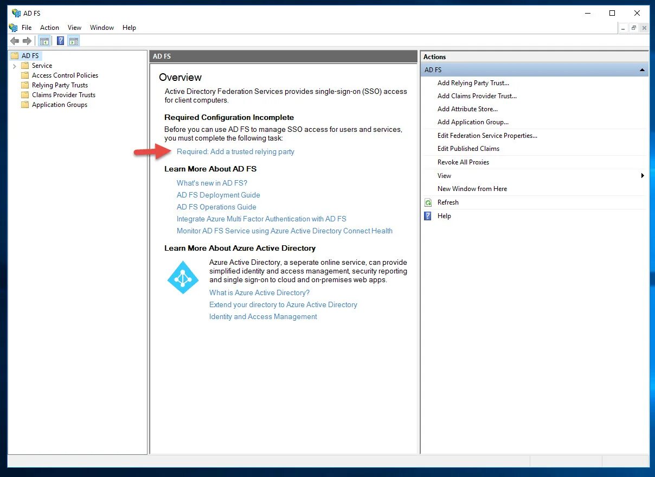Click Learn More About AD FS heading
Screen dimensions: 655x477
coord(210,169)
